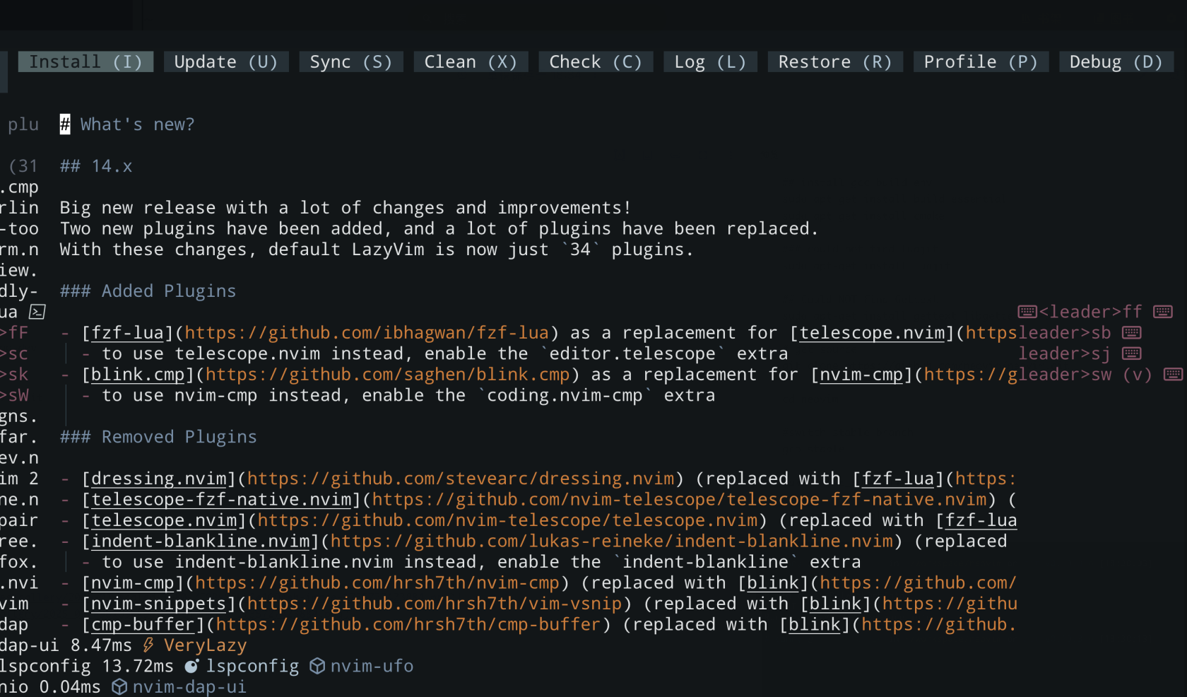Open URL github.com/hrsh7th/vim-vsnip
Viewport: 1187px width, 697px height.
pos(435,604)
